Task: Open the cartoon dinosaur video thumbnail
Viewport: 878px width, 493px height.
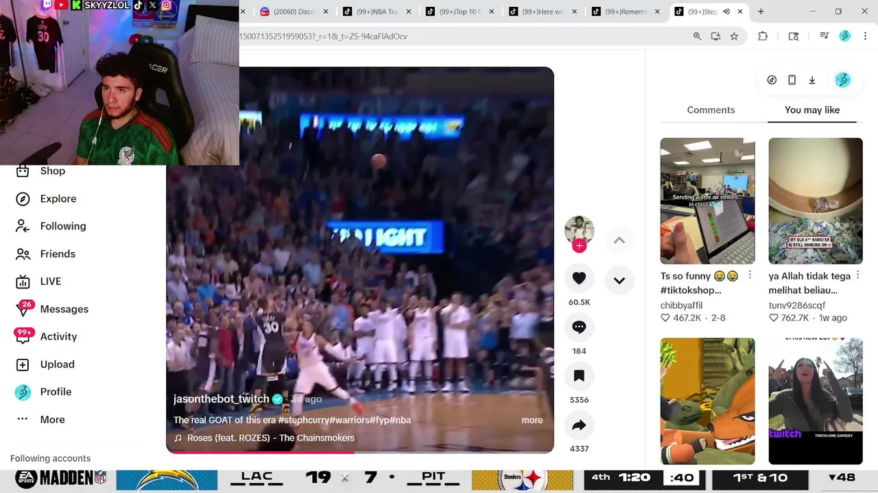Action: [x=707, y=401]
